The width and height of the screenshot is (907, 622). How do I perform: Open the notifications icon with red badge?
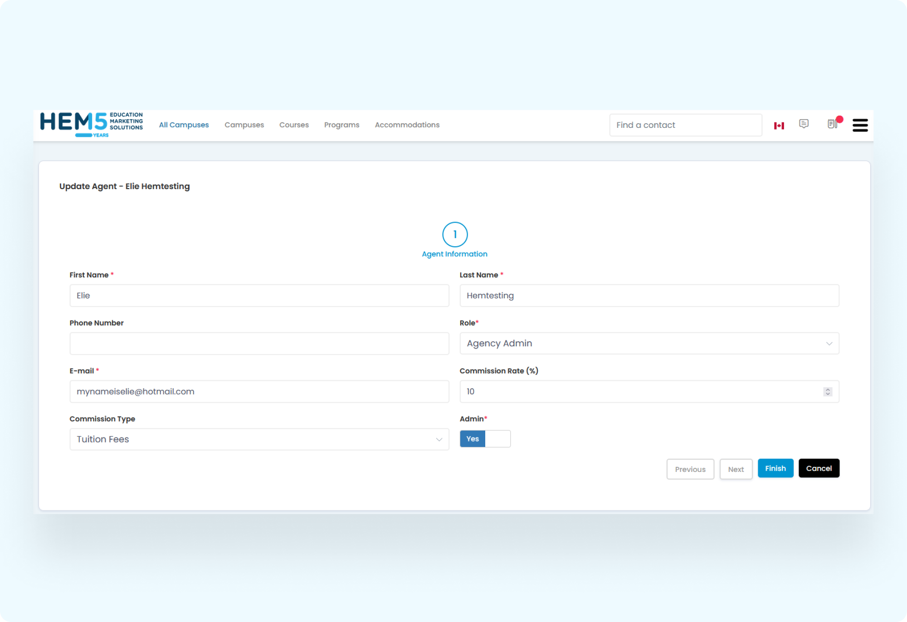tap(833, 124)
